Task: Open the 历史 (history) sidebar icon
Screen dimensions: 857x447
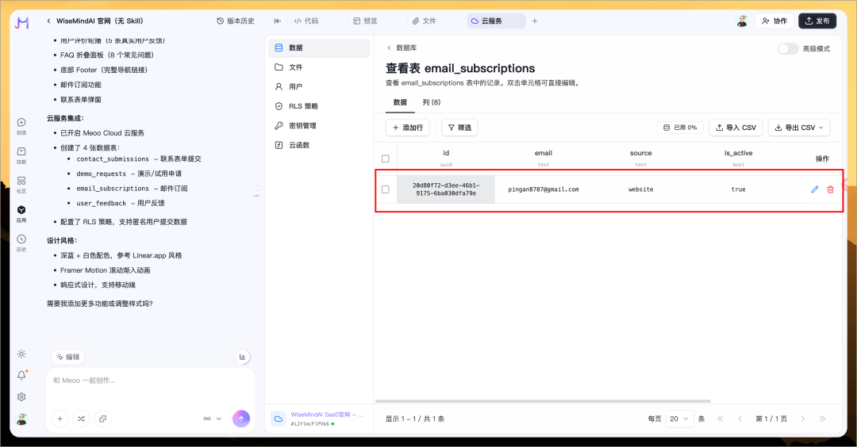Action: (21, 243)
